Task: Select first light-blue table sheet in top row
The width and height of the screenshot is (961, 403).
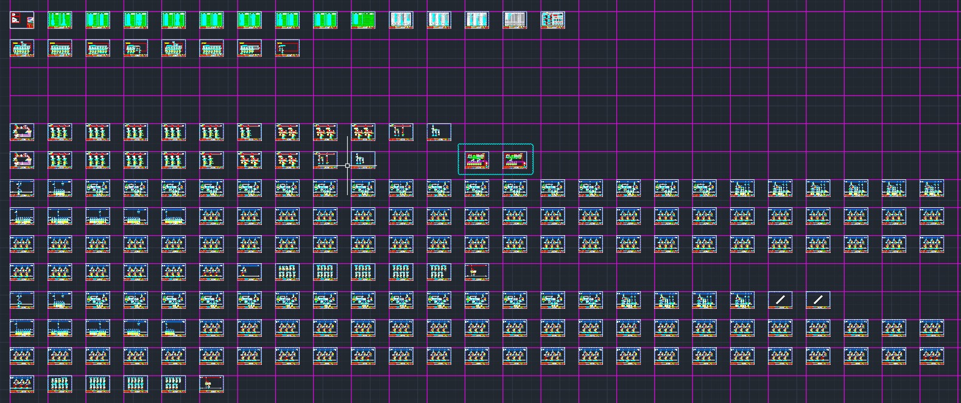Action: coord(401,20)
